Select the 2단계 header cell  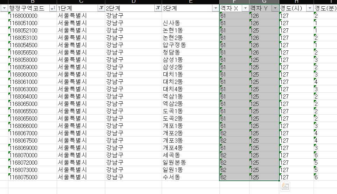(x=133, y=8)
